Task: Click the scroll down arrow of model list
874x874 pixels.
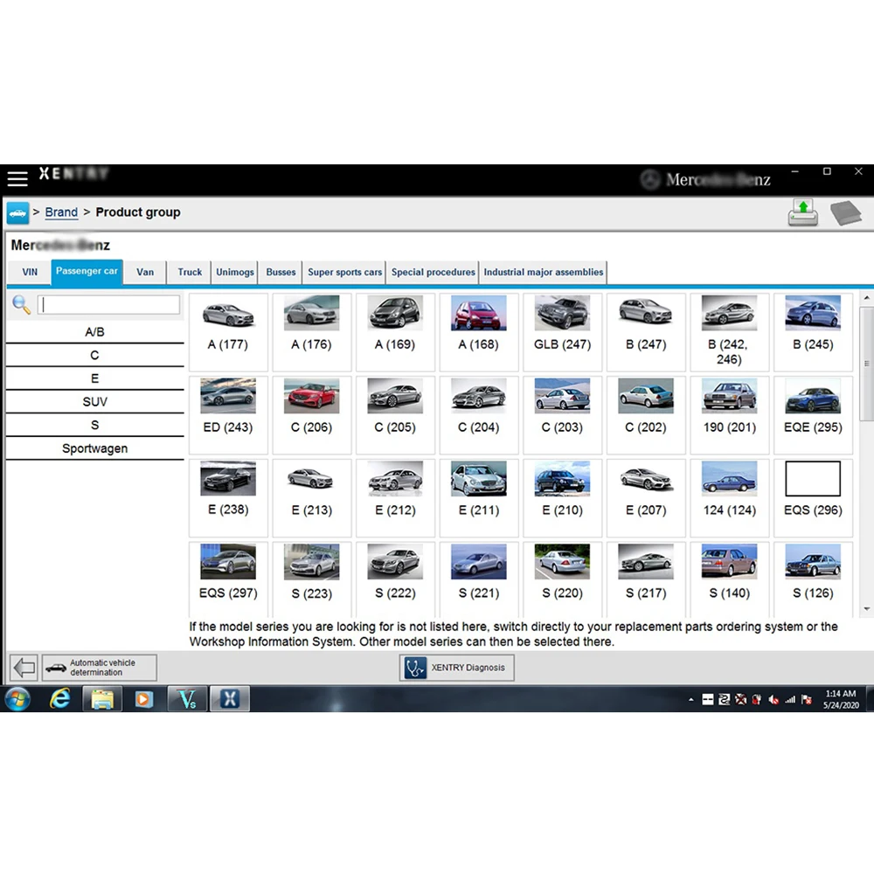Action: click(x=867, y=608)
